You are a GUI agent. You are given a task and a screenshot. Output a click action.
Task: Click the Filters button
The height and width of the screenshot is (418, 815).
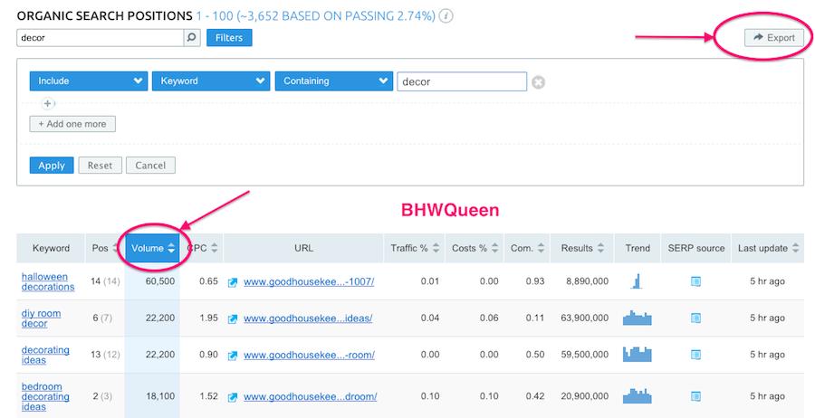click(229, 38)
